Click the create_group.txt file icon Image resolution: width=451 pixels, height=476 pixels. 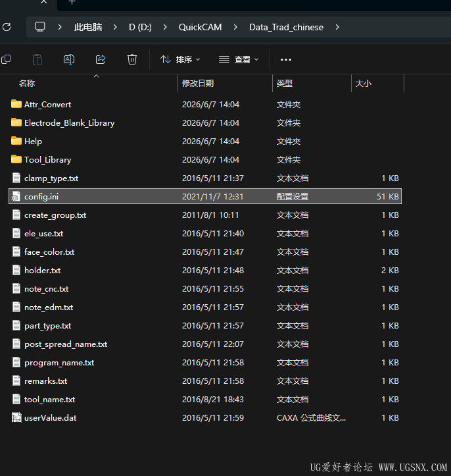click(16, 215)
